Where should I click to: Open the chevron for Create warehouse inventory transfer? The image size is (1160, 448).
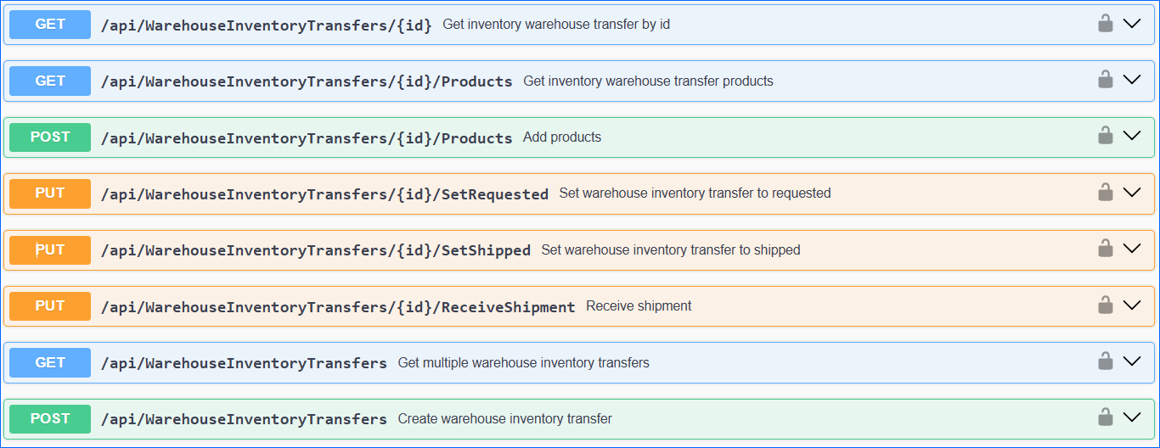pyautogui.click(x=1132, y=417)
